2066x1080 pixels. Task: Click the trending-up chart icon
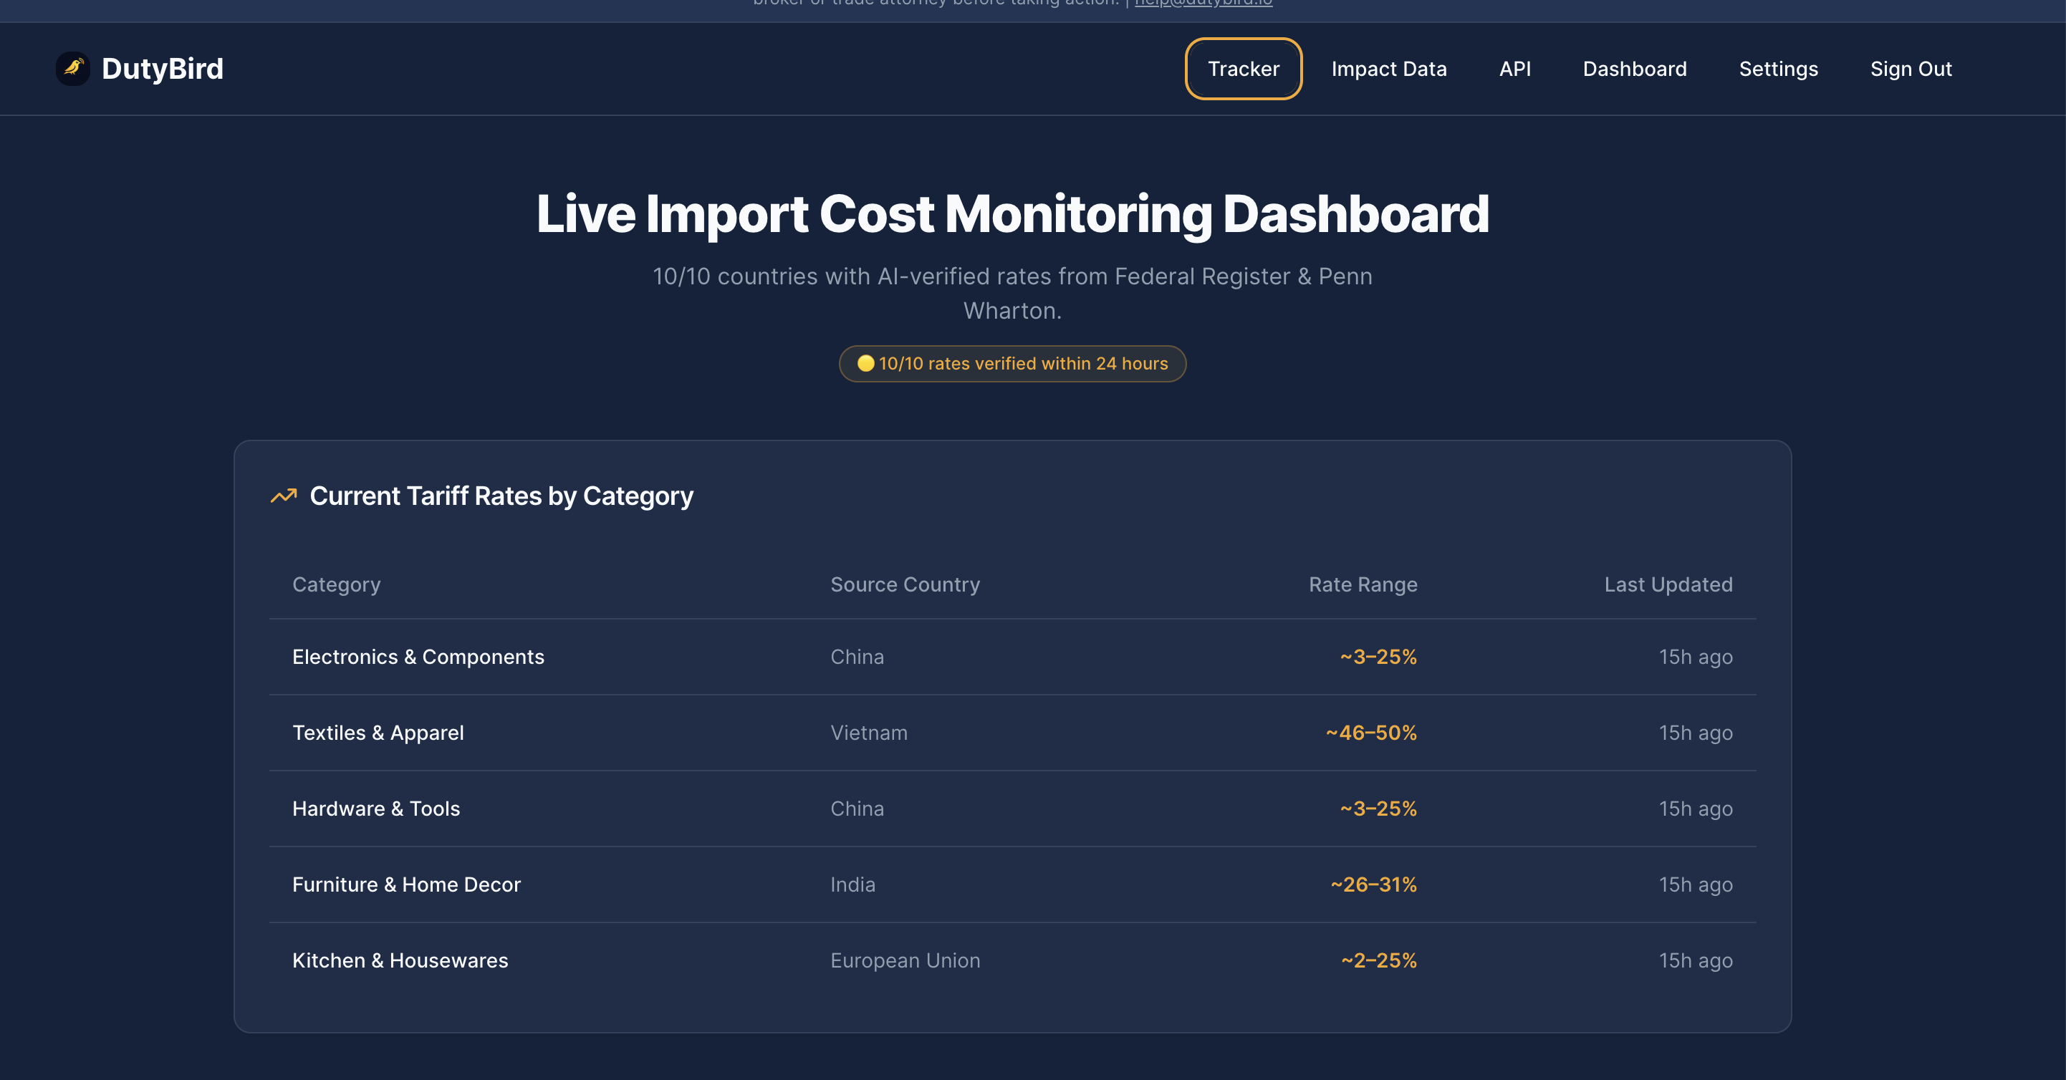click(x=283, y=496)
